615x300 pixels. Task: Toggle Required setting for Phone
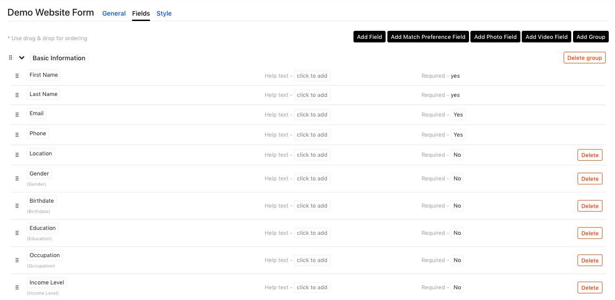coord(458,134)
